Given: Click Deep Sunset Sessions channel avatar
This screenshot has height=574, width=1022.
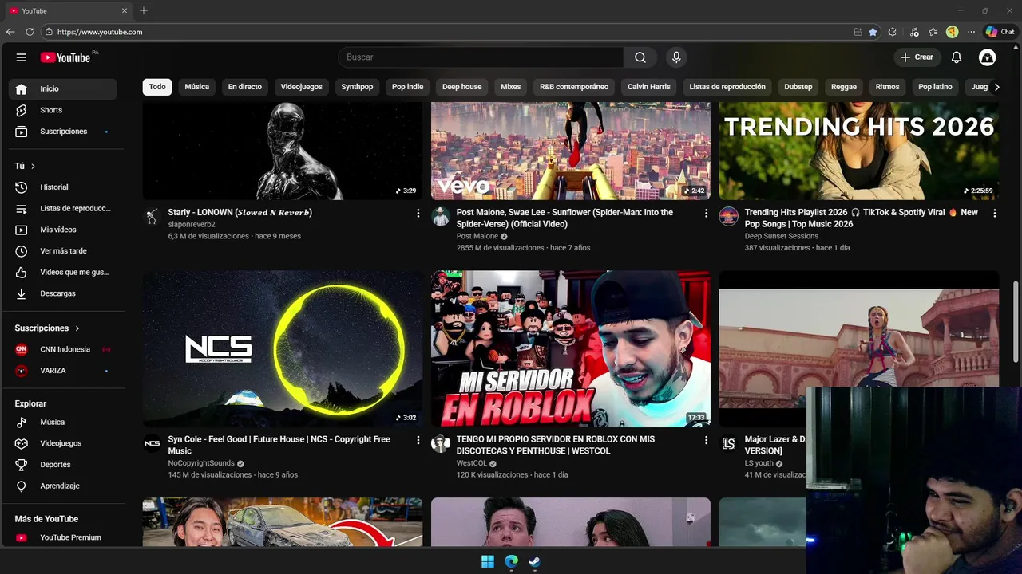Looking at the screenshot, I should [728, 217].
